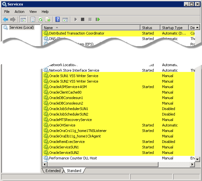Click the horizontal scrollbar right arrow

[192, 164]
